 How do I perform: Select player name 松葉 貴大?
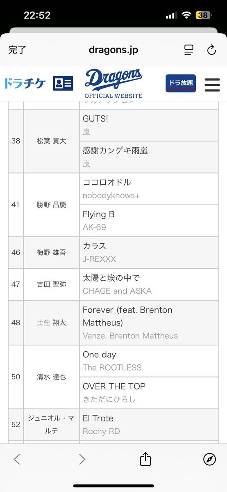coord(51,141)
